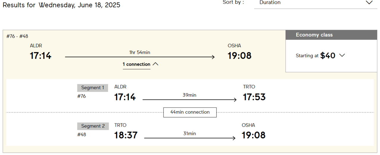The width and height of the screenshot is (380, 155).
Task: Click the #48 segment number label
Action: pyautogui.click(x=82, y=135)
